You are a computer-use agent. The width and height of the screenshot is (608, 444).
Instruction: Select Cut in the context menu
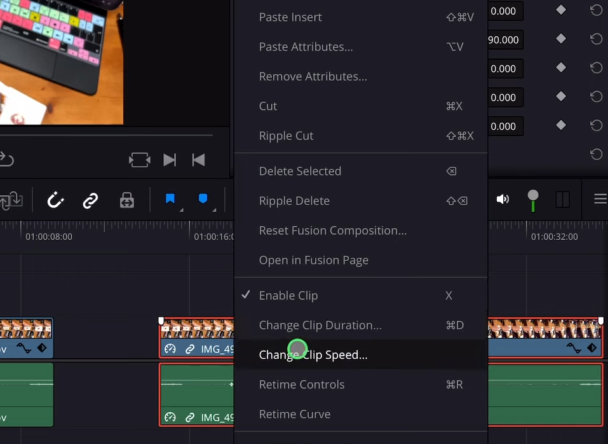point(361,106)
